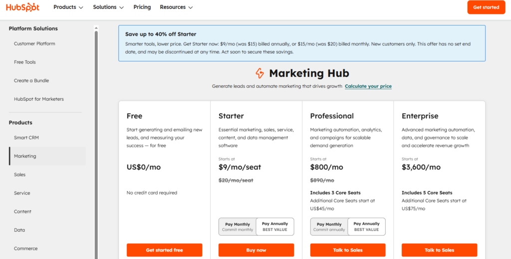Screen dimensions: 511x259
Task: Select Pay Monthly for Starter plan
Action: 238,227
